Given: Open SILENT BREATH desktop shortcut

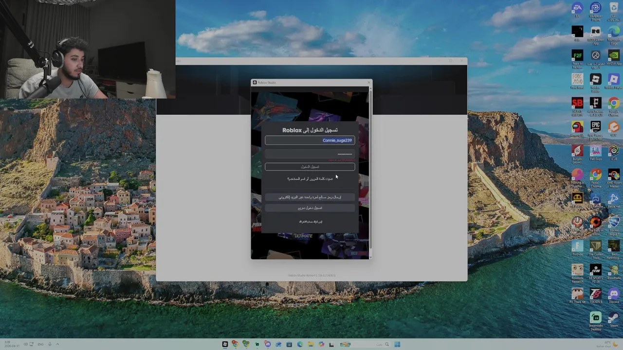Looking at the screenshot, I should [577, 106].
